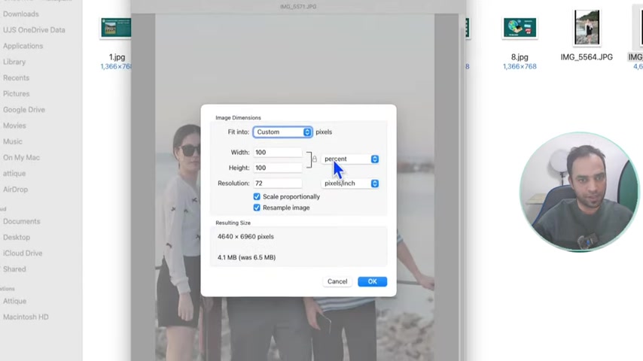
Task: Toggle the aspect ratio lock icon
Action: [x=315, y=159]
